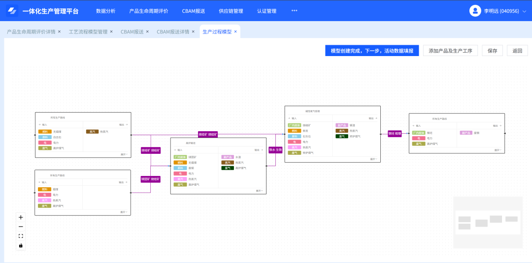Click the platform logo icon in header
532x263 pixels.
(x=12, y=11)
